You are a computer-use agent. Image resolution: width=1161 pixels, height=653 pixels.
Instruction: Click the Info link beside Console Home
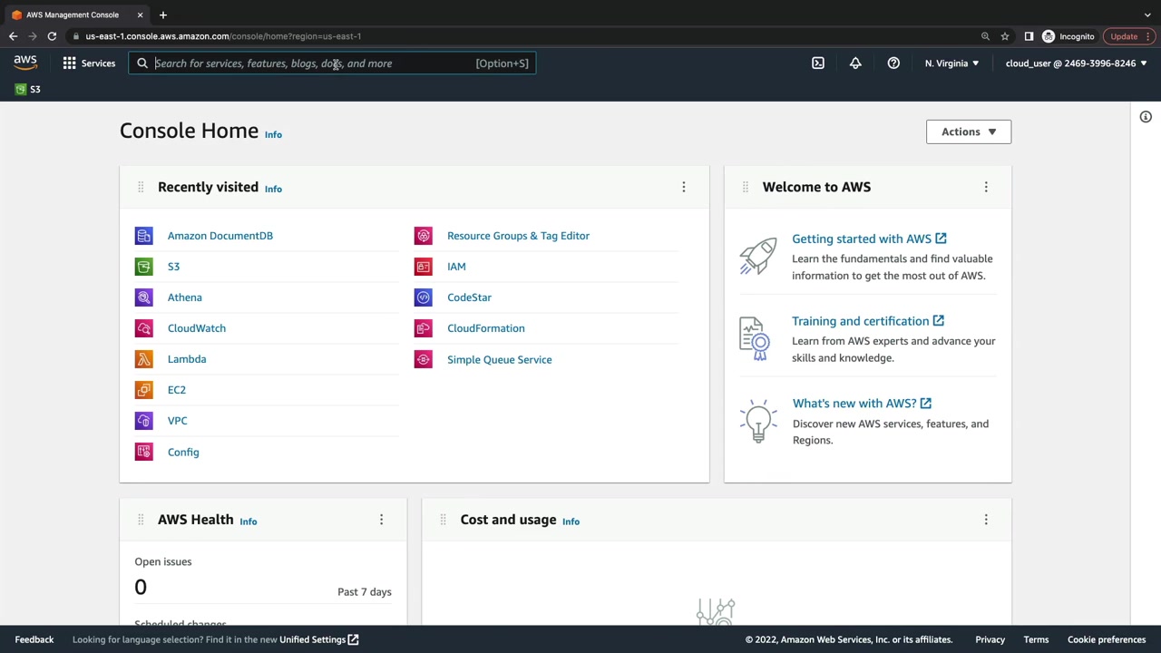pos(273,134)
